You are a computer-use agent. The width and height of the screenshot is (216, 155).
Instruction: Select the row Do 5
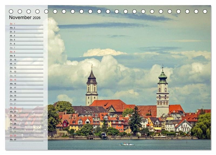click(x=26, y=40)
